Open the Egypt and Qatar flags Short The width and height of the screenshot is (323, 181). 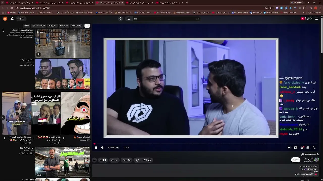(x=46, y=113)
